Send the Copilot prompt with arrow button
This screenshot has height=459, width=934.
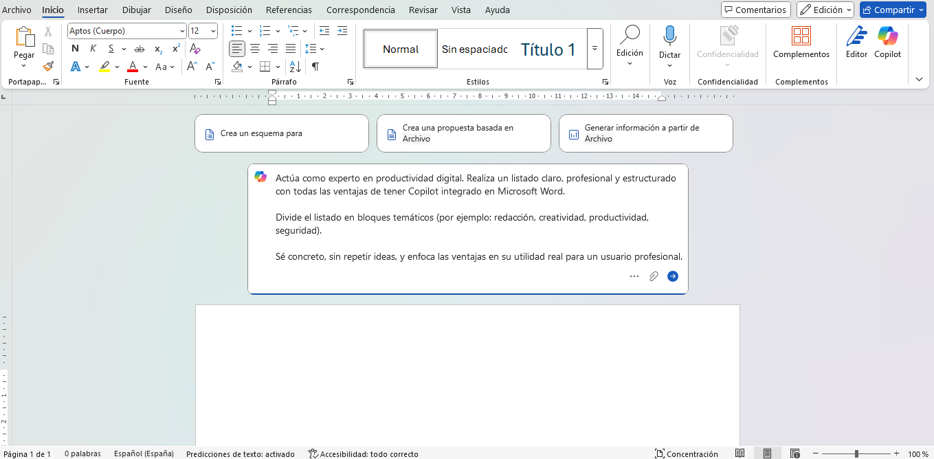tap(673, 276)
